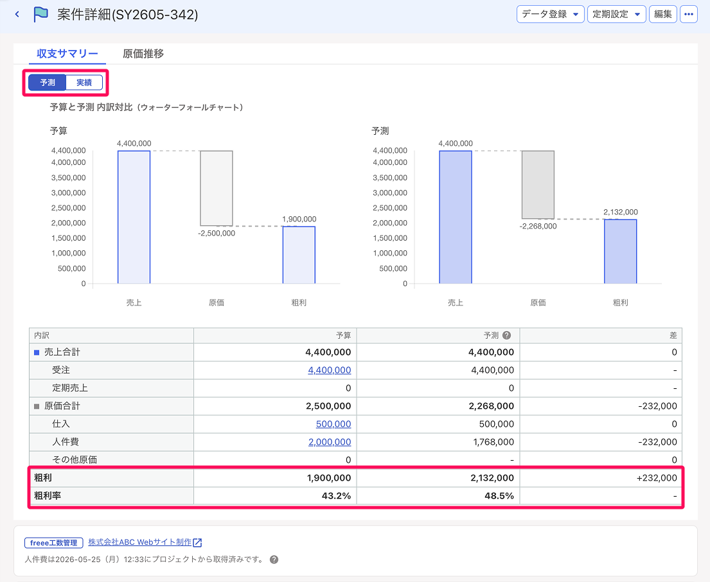Click page title 案件詳細(SY2605-342)
Viewport: 710px width, 582px height.
coord(128,15)
